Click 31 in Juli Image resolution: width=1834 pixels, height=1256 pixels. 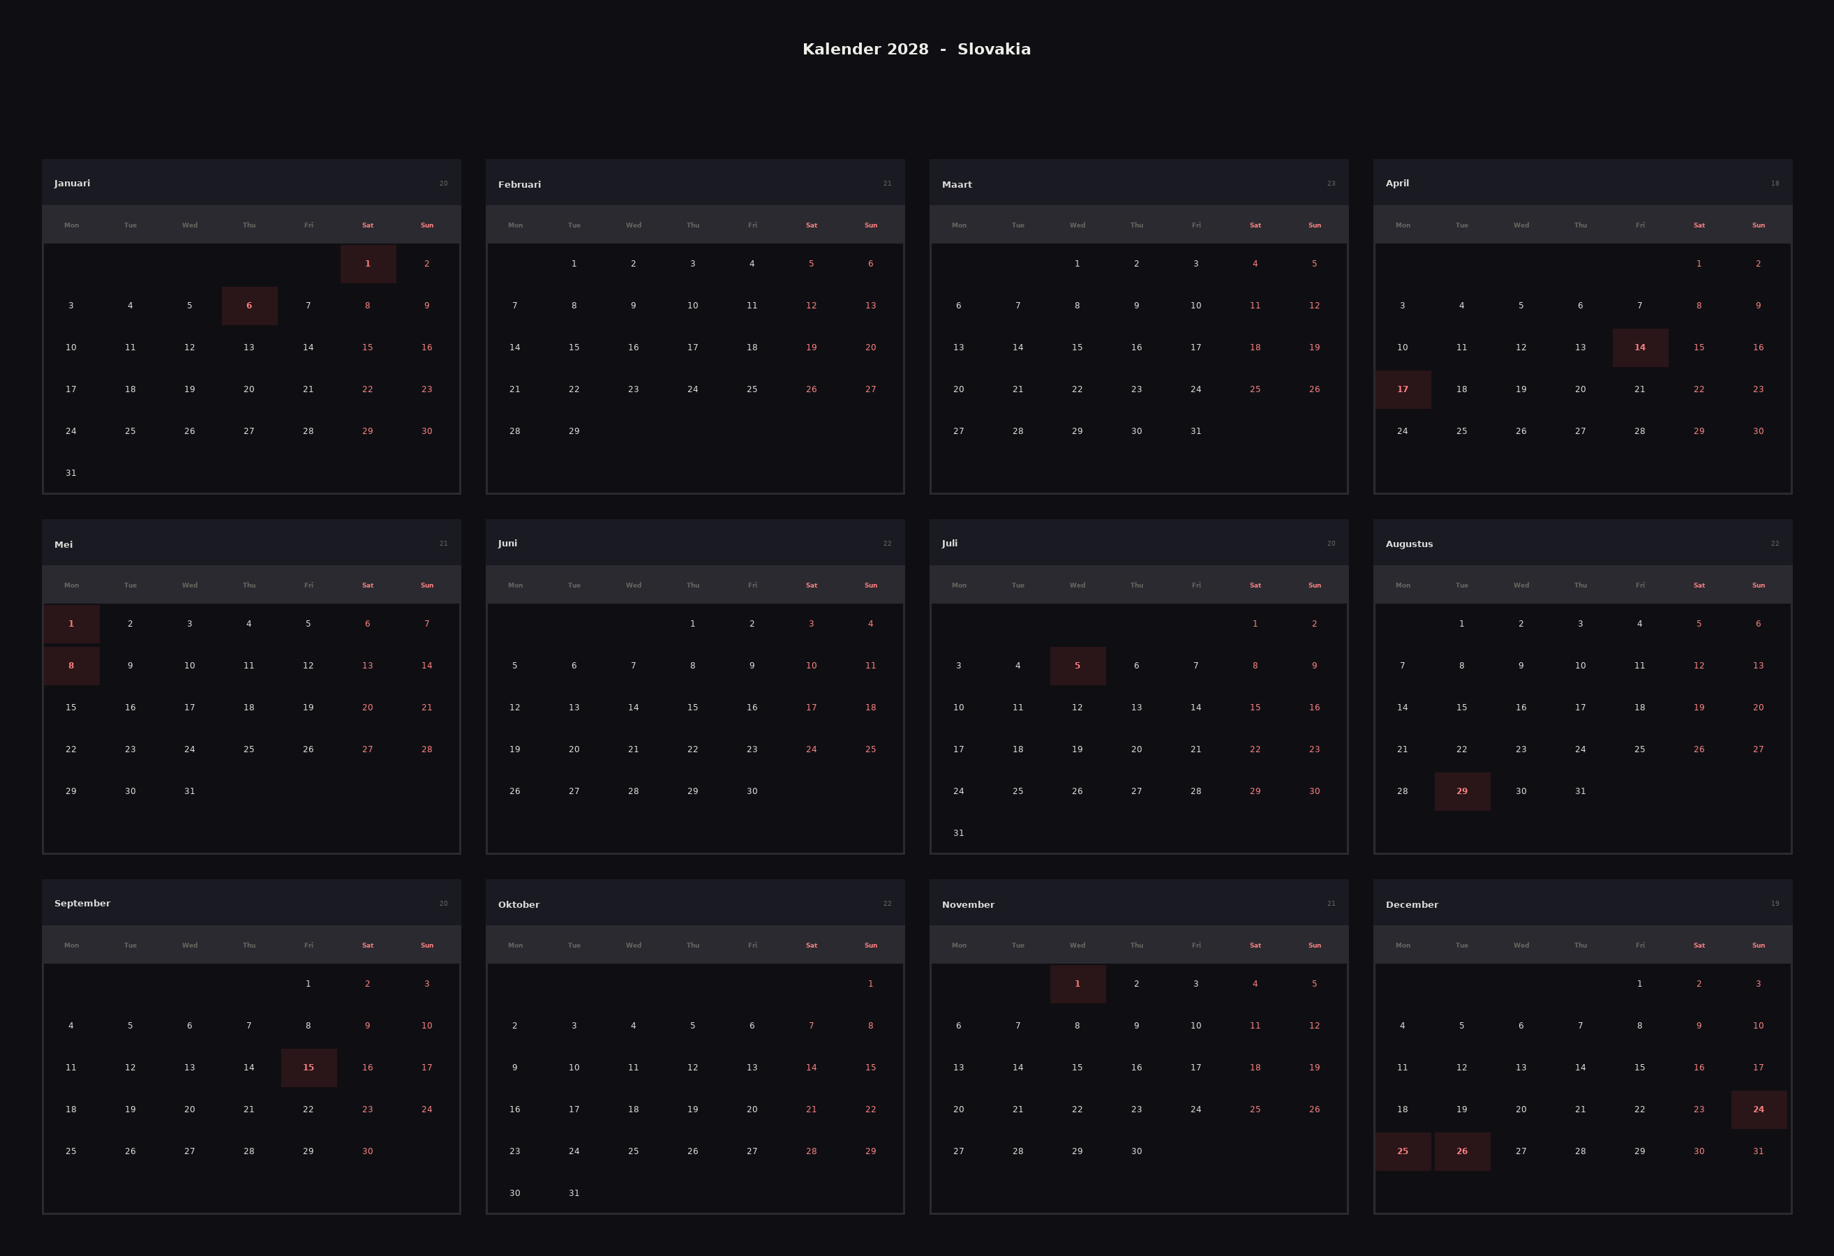click(x=958, y=832)
